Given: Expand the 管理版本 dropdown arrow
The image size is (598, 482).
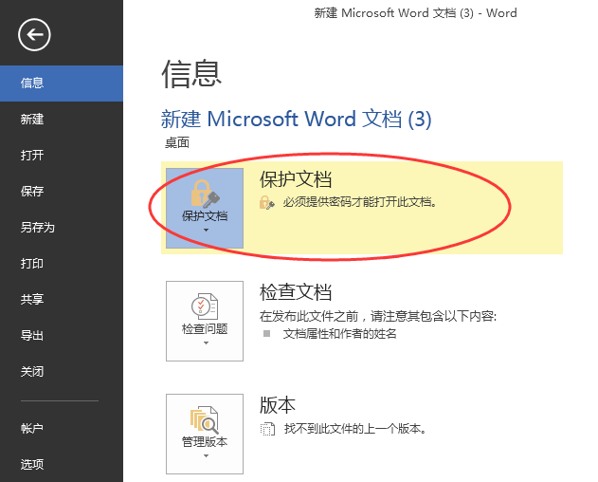Looking at the screenshot, I should (x=206, y=456).
